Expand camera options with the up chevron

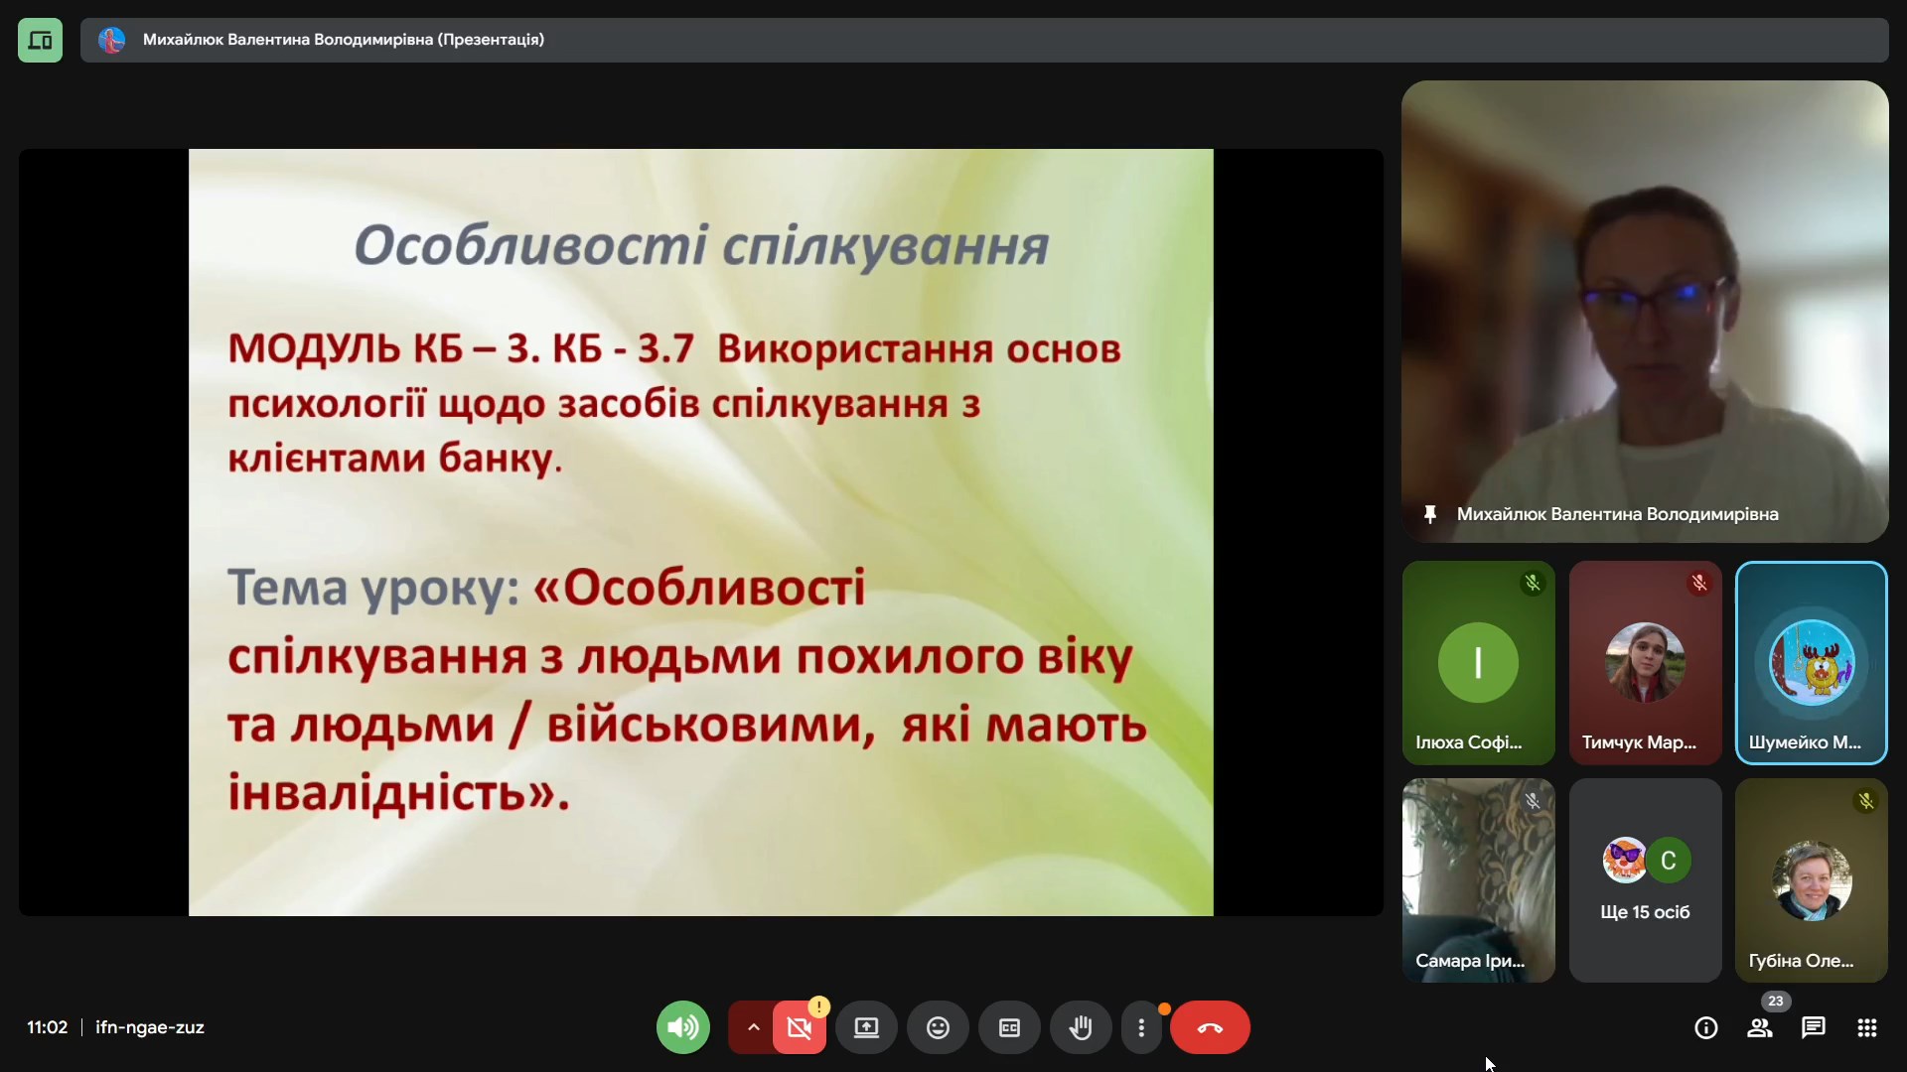click(753, 1027)
